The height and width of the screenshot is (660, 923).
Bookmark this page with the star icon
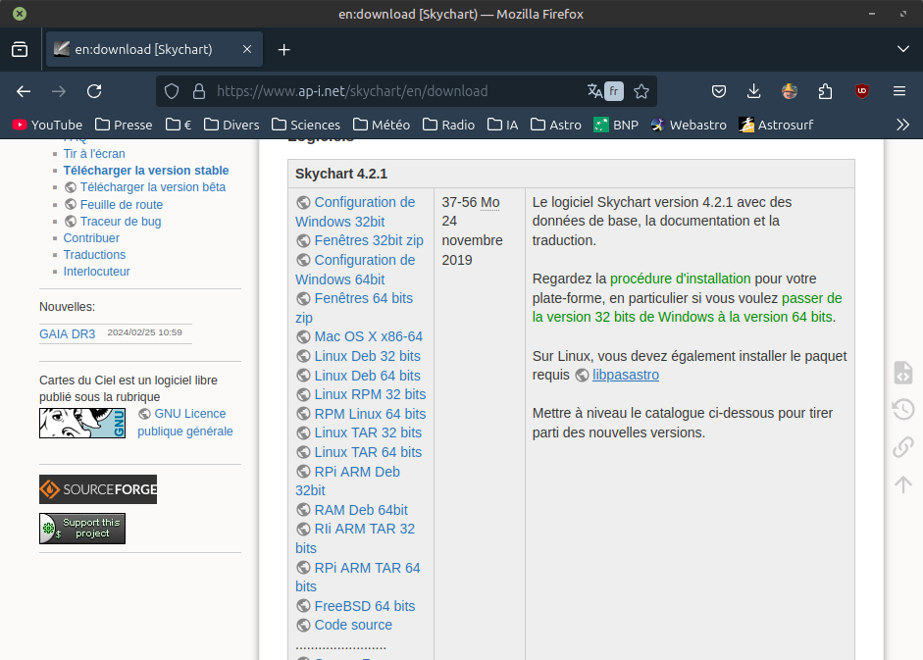[x=641, y=91]
